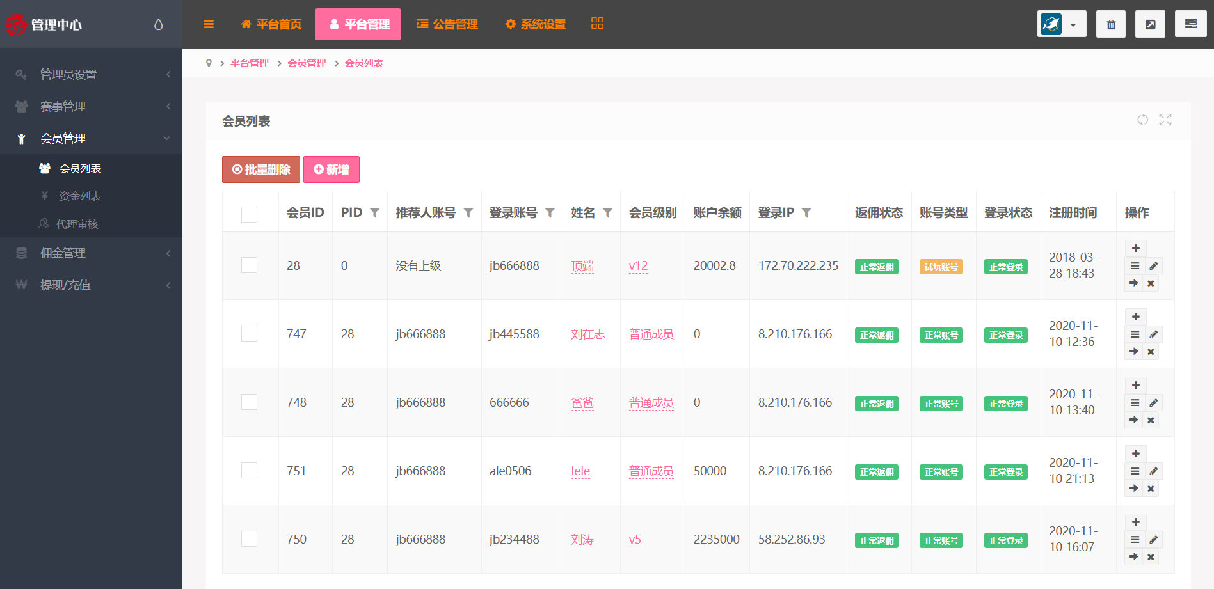
Task: Check the checkbox for member 28
Action: pos(249,265)
